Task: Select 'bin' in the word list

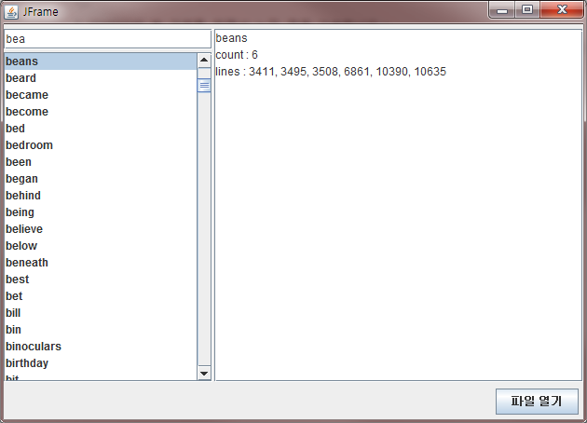Action: (x=101, y=330)
